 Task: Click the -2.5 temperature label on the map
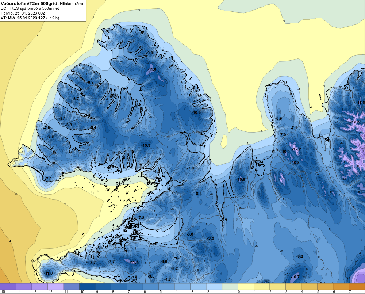pos(87,116)
